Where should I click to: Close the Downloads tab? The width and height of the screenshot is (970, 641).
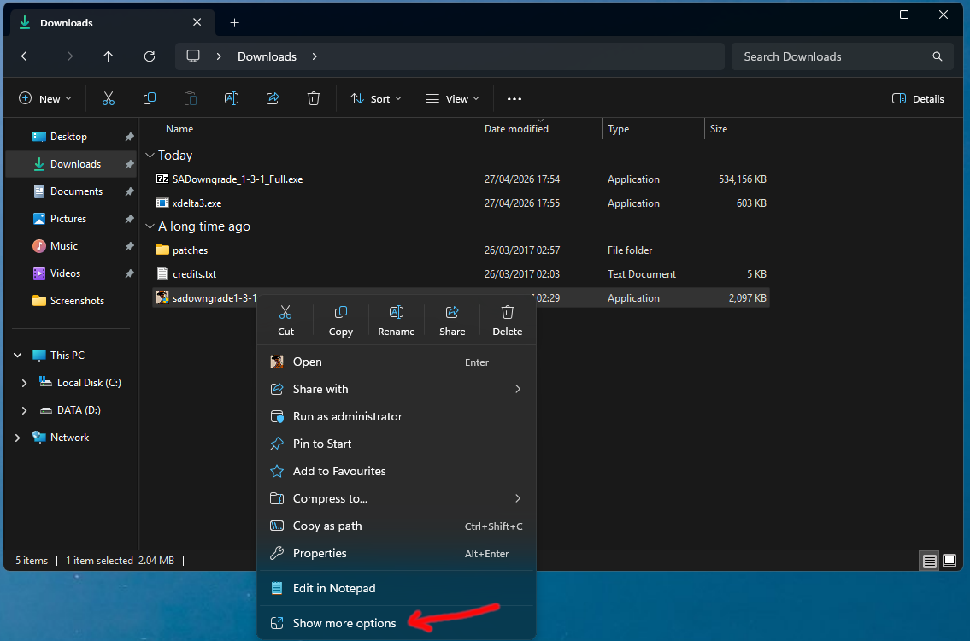point(197,22)
